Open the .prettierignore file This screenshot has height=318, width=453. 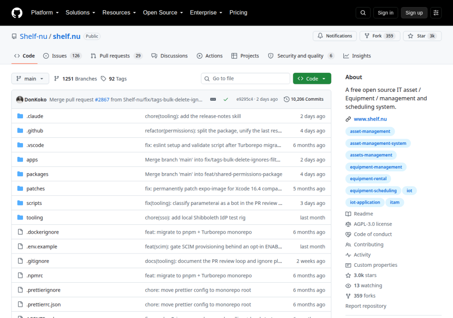tap(43, 290)
